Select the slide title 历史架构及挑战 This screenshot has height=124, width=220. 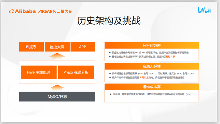click(109, 21)
